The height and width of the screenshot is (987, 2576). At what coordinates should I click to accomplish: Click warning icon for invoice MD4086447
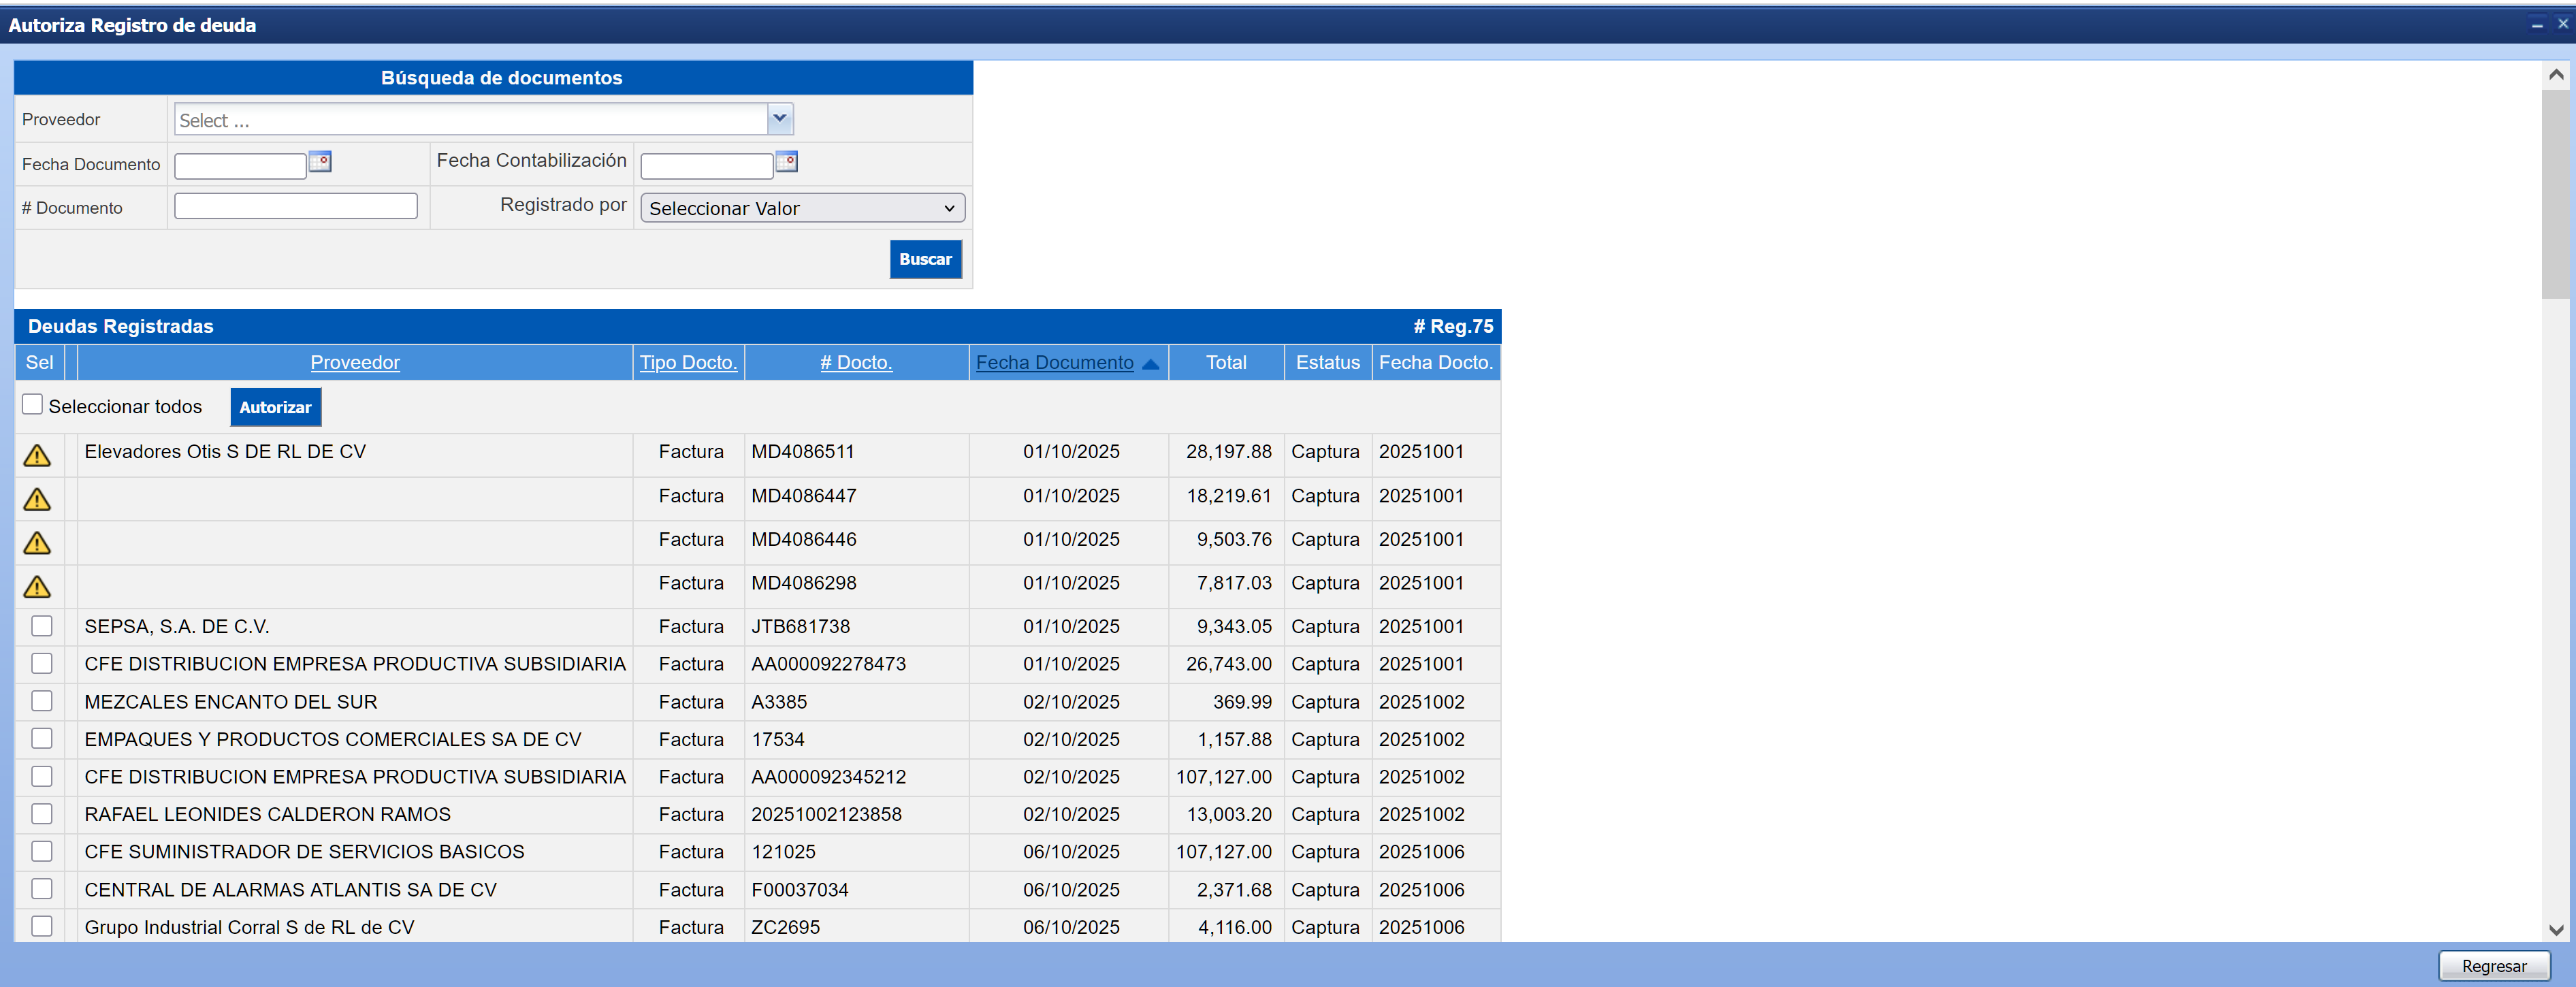click(37, 499)
